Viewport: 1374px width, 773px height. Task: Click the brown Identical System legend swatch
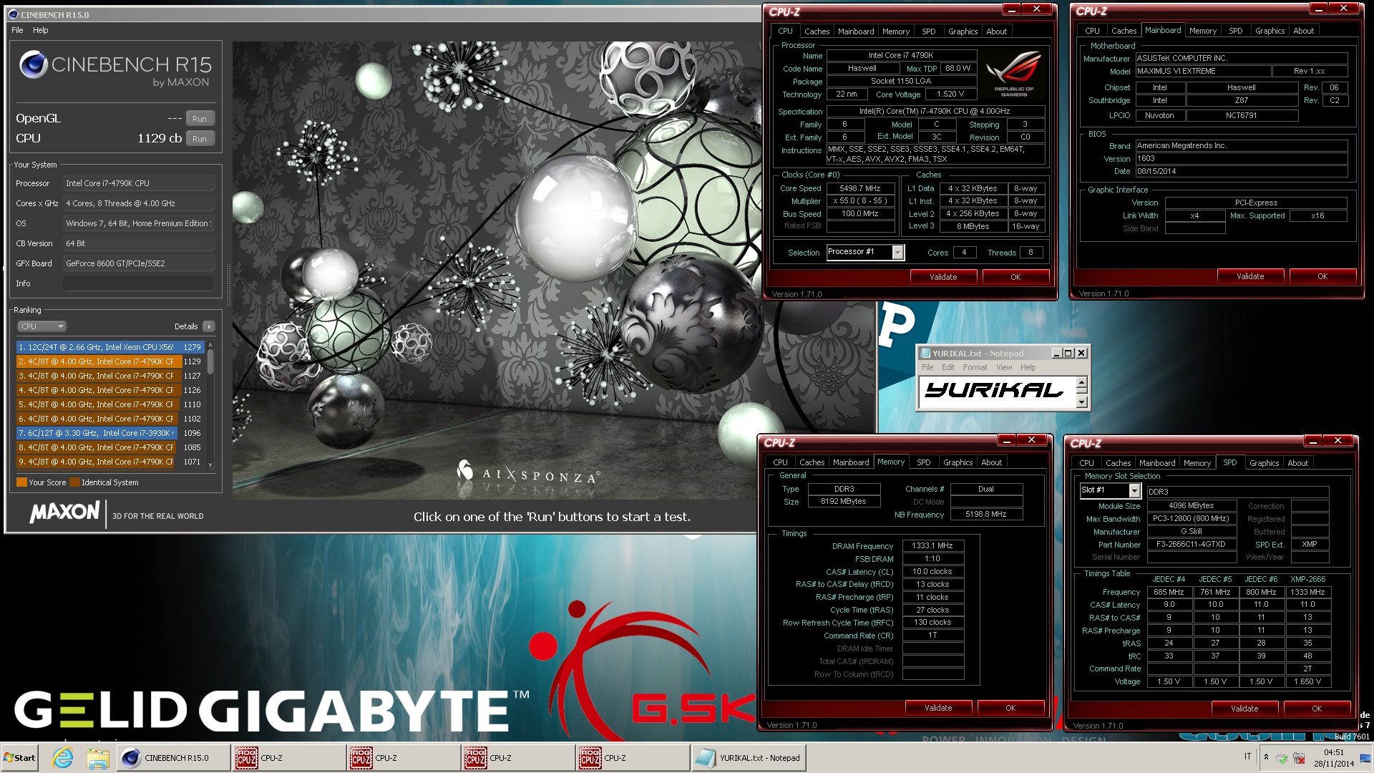74,482
